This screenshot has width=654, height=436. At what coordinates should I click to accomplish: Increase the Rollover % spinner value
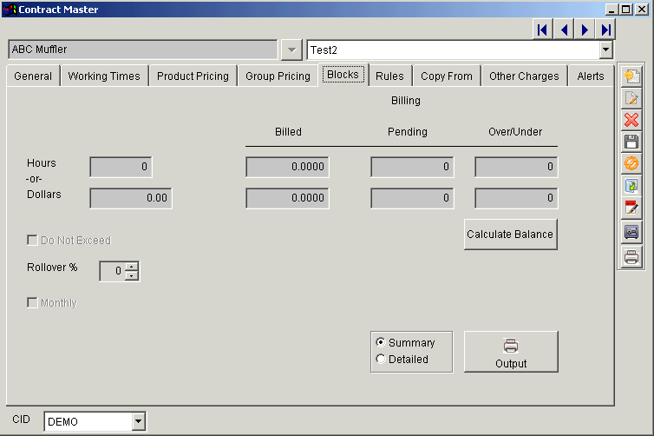(132, 267)
